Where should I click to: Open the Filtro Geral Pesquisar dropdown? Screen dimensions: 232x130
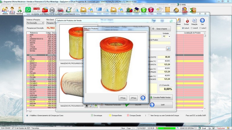point(51,23)
